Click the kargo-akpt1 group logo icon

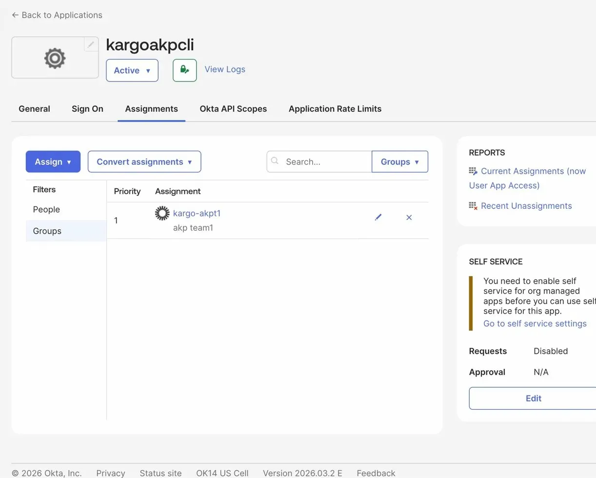pyautogui.click(x=162, y=214)
